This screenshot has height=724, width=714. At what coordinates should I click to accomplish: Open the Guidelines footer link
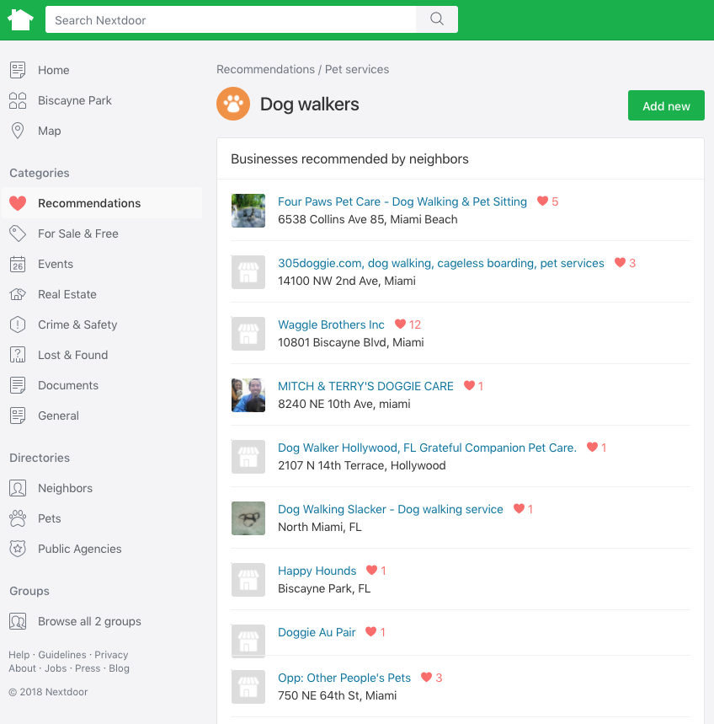[62, 655]
